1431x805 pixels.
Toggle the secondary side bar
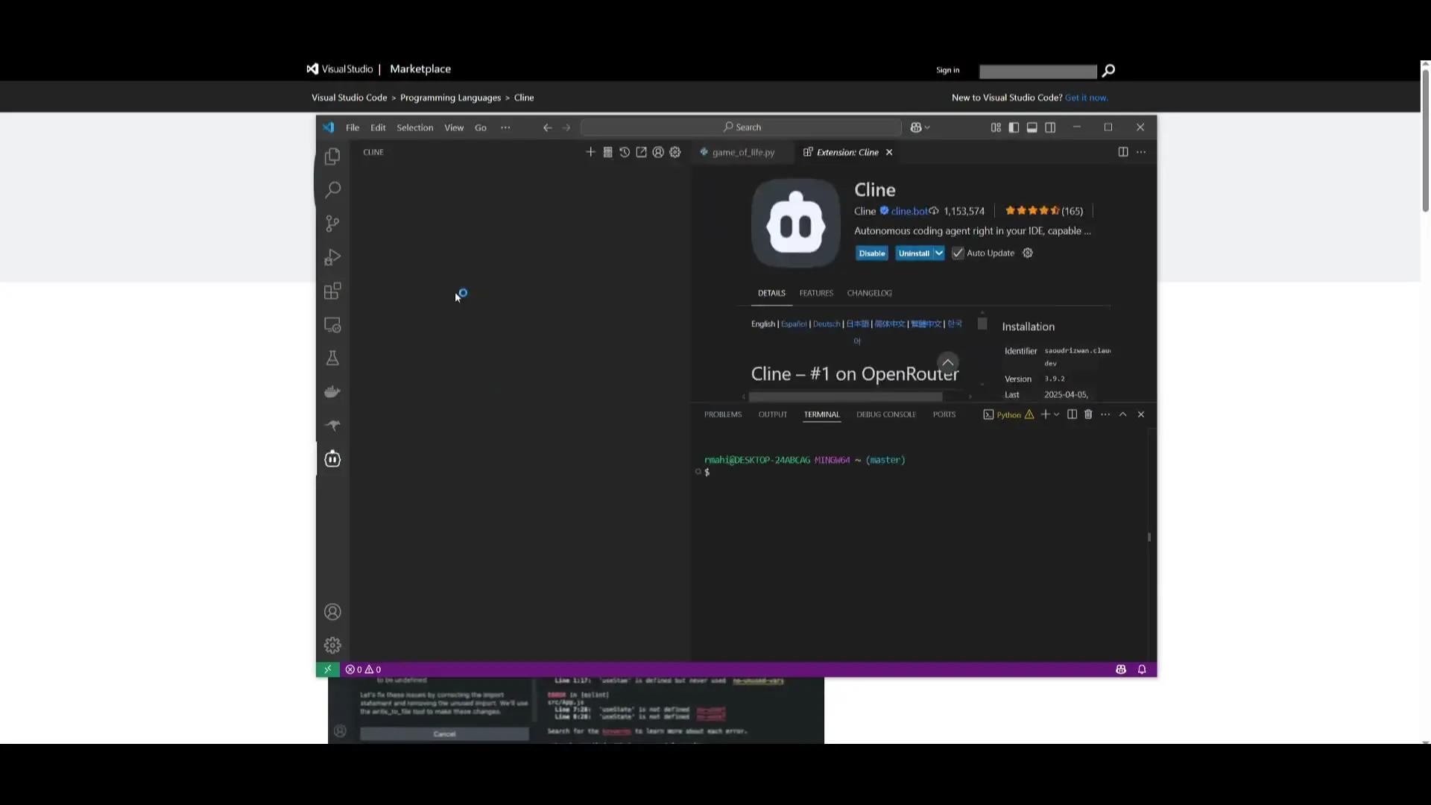click(1050, 127)
